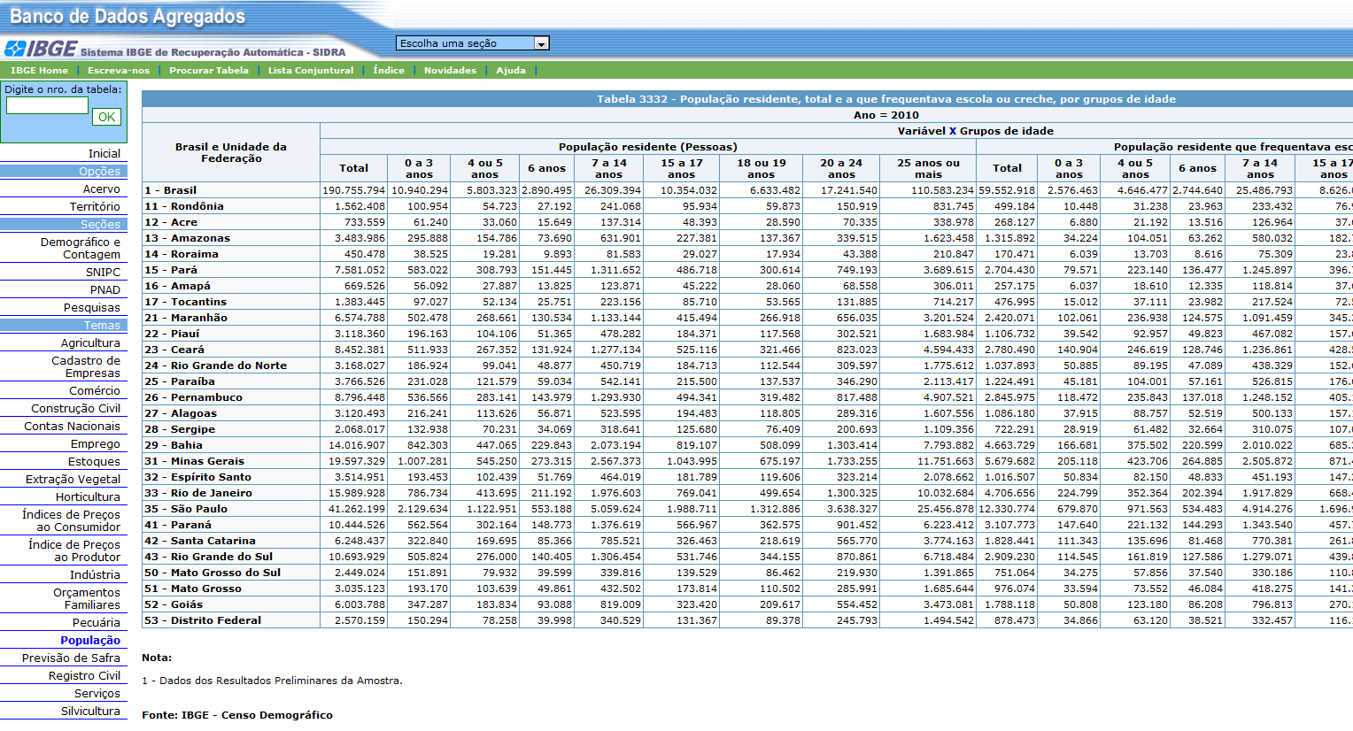Select the Silvicultura theme
Image resolution: width=1353 pixels, height=731 pixels.
click(90, 711)
